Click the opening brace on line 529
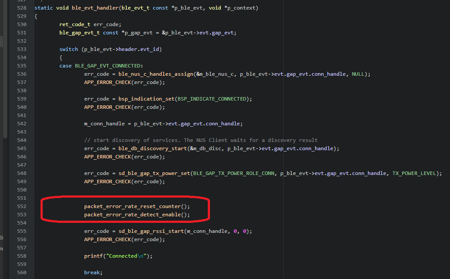This screenshot has height=279, width=450. pyautogui.click(x=36, y=17)
